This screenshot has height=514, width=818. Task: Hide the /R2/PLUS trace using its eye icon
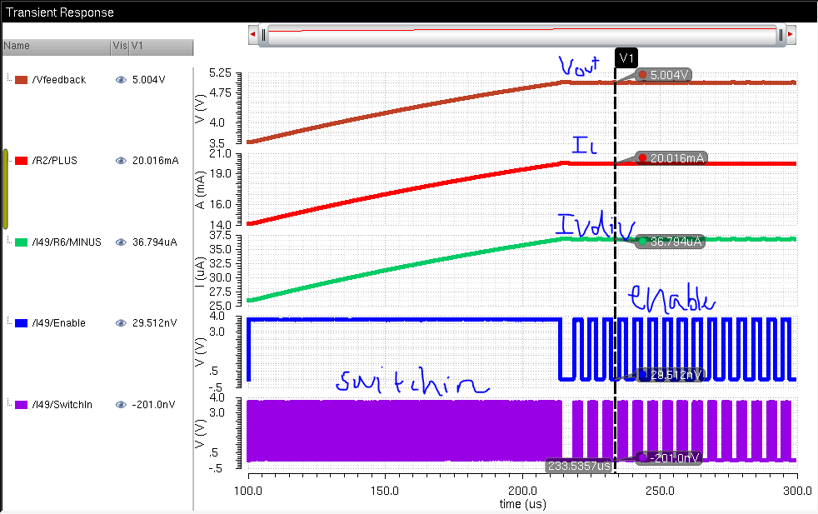[121, 161]
